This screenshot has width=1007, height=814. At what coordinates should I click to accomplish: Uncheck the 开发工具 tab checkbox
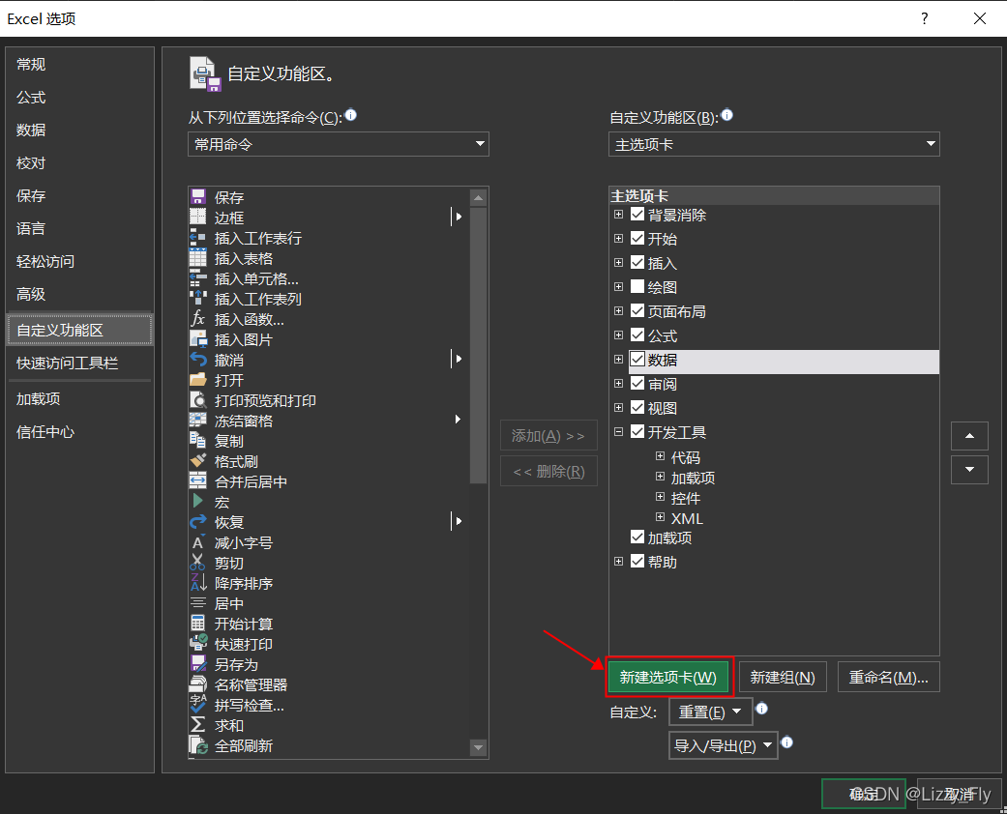[637, 431]
